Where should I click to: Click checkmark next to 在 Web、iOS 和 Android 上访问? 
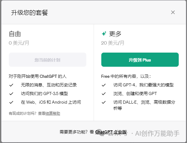pyautogui.click(x=11, y=102)
